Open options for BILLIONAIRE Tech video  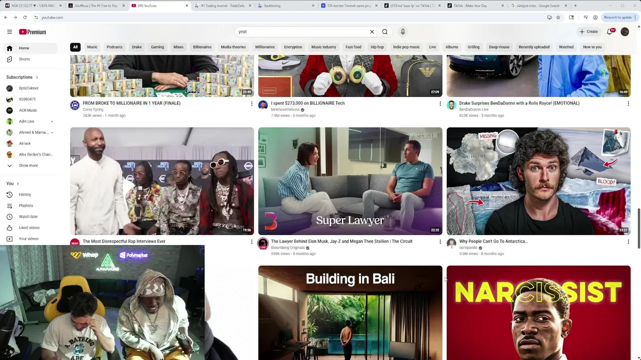pos(440,103)
